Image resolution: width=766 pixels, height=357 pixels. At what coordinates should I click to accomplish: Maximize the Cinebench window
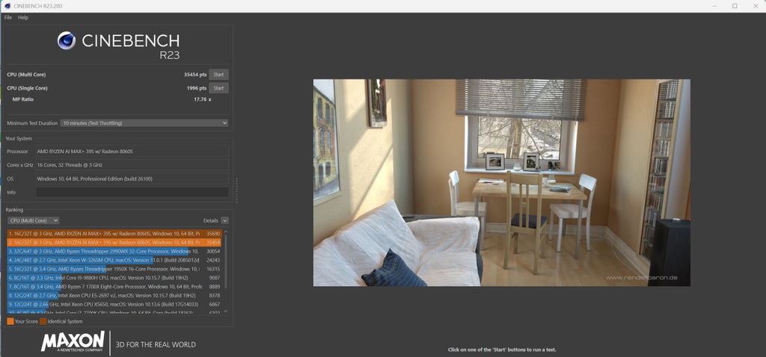click(735, 6)
